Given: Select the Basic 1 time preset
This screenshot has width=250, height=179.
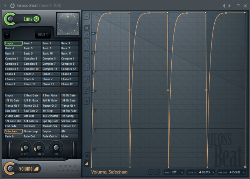Looking at the screenshot, I should 32,43.
